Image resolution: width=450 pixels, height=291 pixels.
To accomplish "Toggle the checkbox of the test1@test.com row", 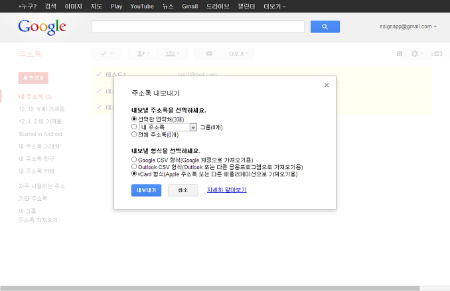I will point(99,74).
